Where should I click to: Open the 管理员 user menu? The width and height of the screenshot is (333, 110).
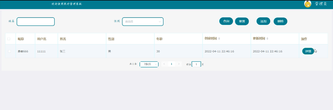coord(321,4)
